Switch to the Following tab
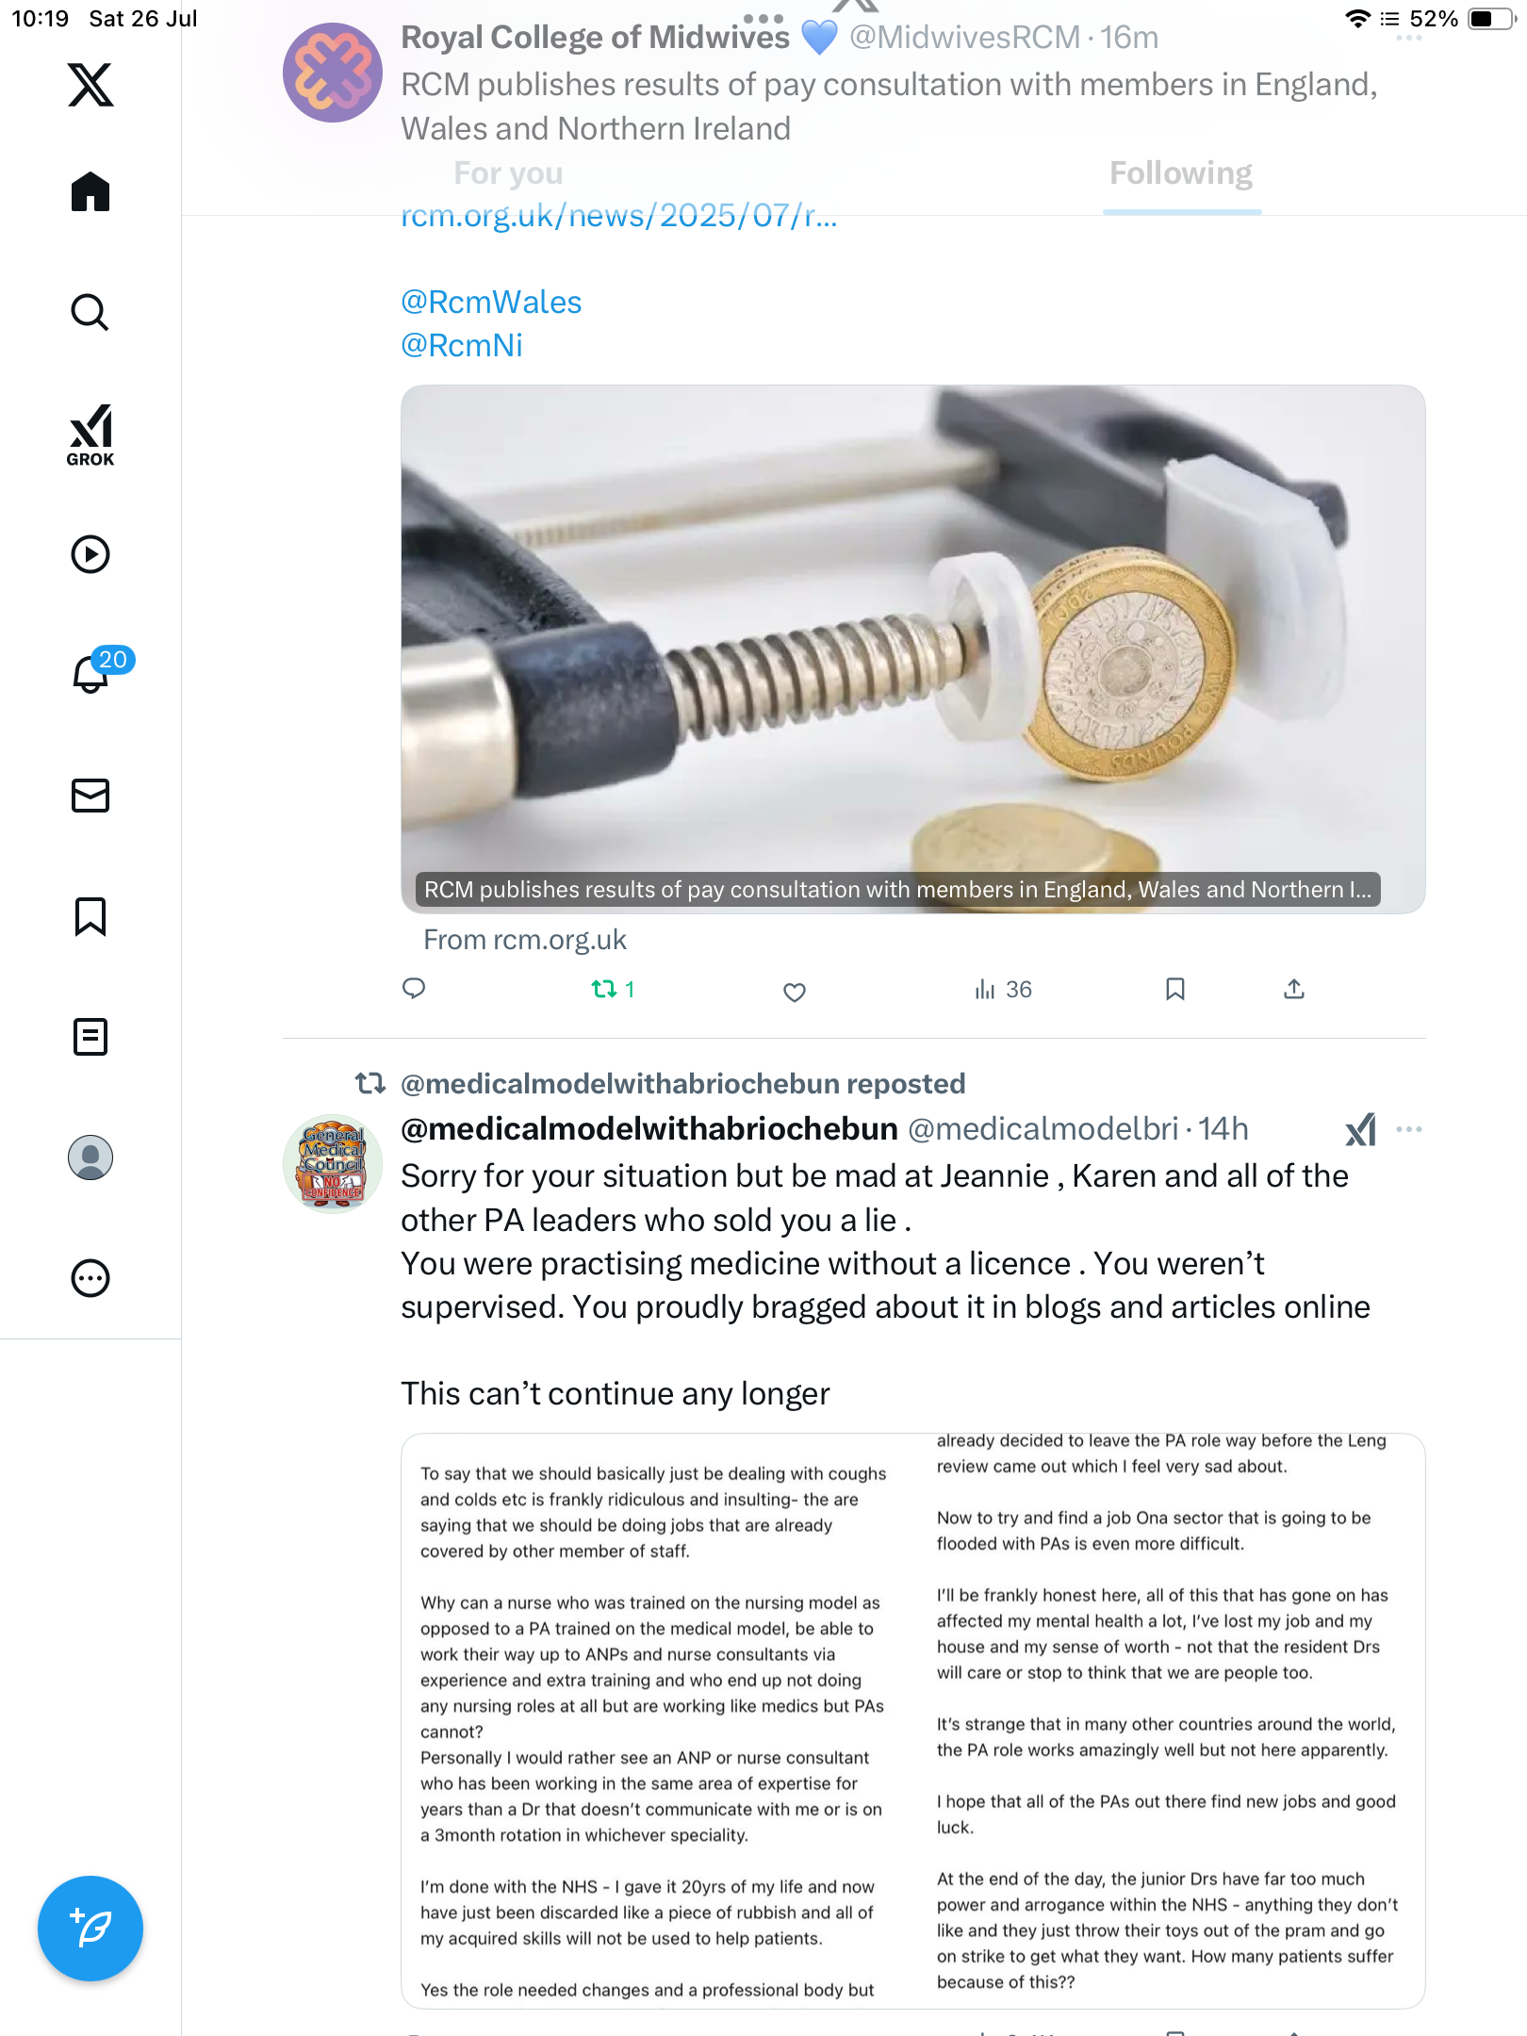Image resolution: width=1527 pixels, height=2036 pixels. [x=1181, y=173]
